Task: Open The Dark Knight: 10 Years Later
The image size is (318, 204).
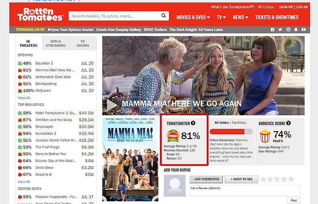Action: pyautogui.click(x=196, y=30)
